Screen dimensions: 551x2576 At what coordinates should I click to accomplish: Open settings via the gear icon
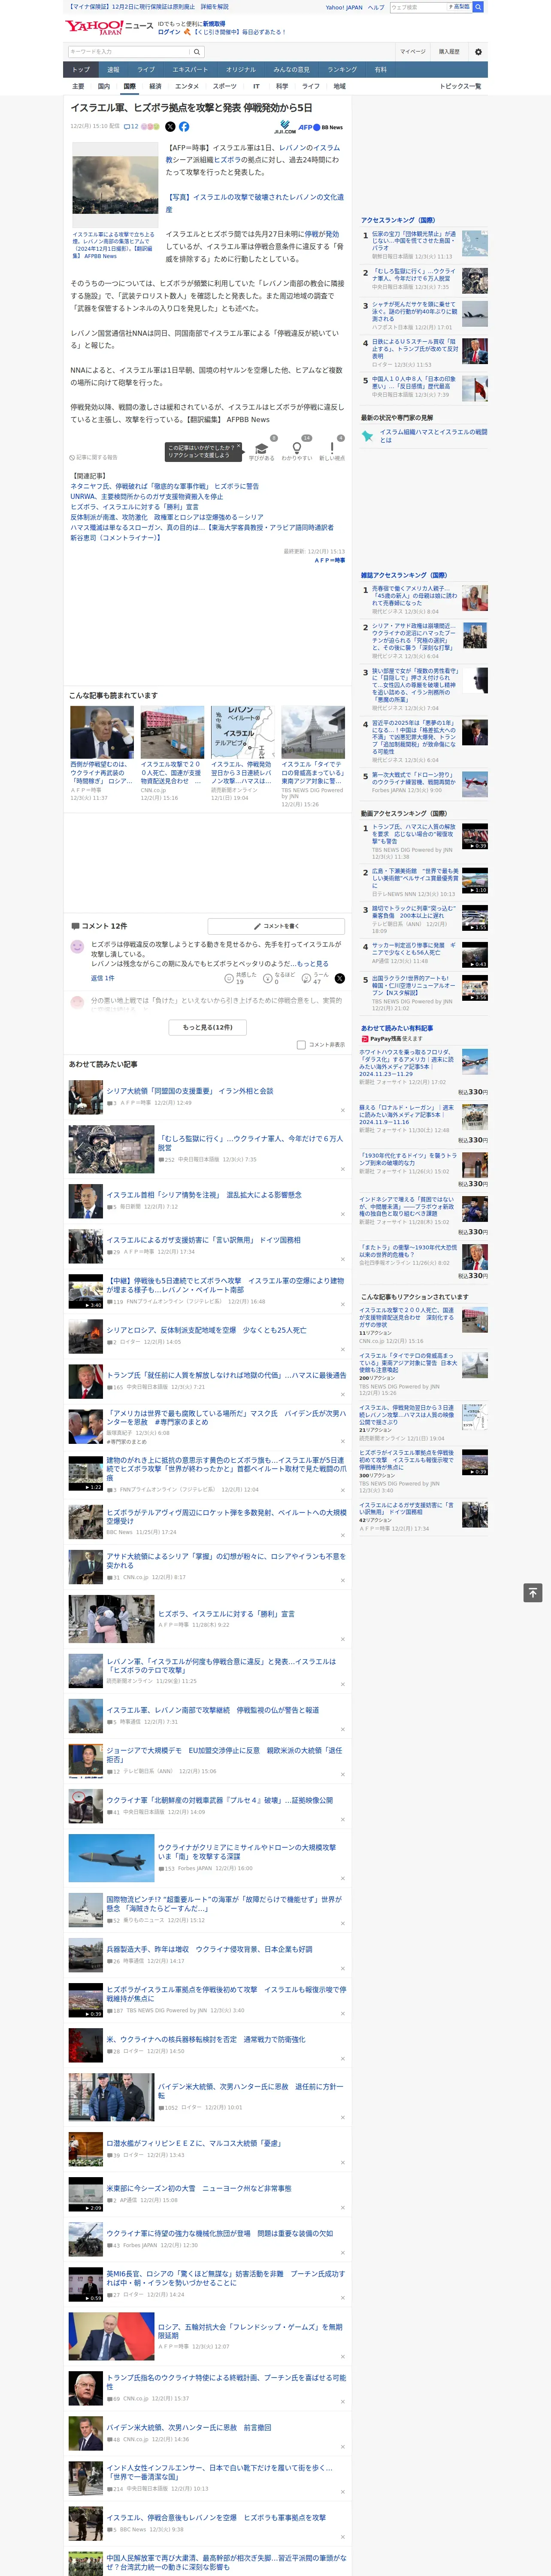[478, 51]
